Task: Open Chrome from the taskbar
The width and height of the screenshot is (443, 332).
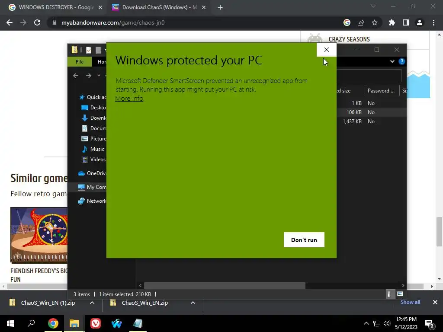Action: 53,323
